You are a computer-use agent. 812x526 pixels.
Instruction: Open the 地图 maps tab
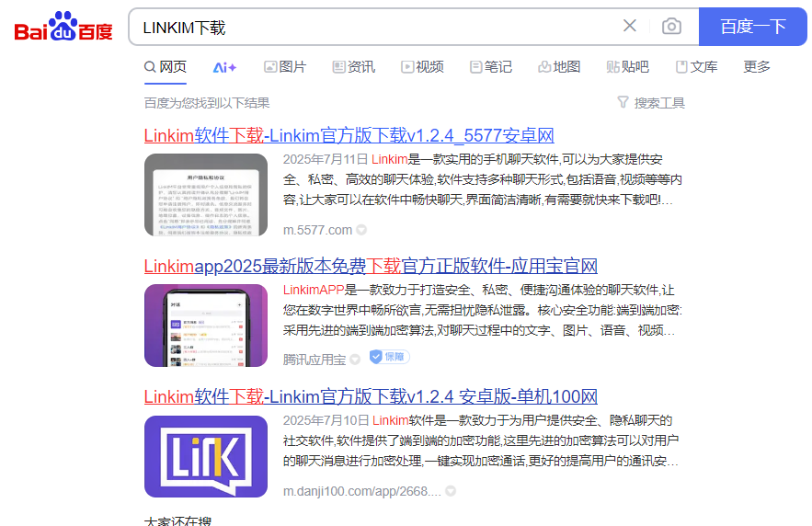559,67
